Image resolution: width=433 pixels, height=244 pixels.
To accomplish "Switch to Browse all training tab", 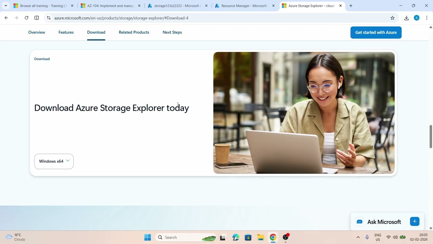I will [x=44, y=6].
